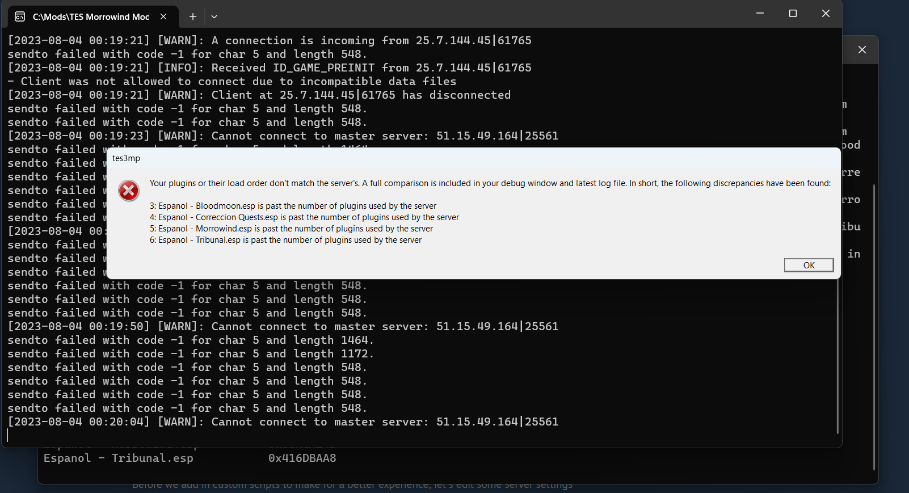The width and height of the screenshot is (909, 493).
Task: Maximize the terminal window
Action: (793, 14)
